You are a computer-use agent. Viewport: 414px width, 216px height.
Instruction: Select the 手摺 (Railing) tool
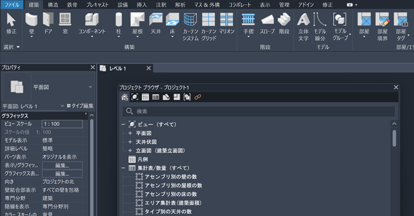click(248, 23)
